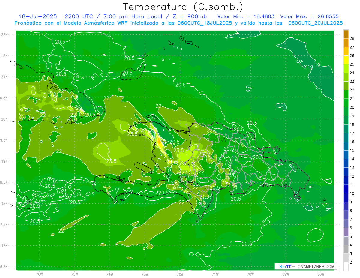This screenshot has width=360, height=278.
Task: Click the legend label "26"
Action: (352, 56)
